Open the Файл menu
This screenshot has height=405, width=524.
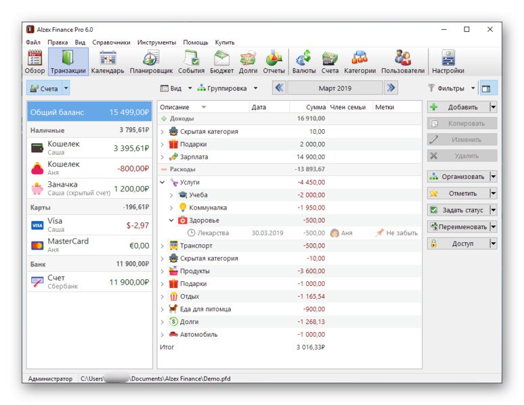[32, 43]
